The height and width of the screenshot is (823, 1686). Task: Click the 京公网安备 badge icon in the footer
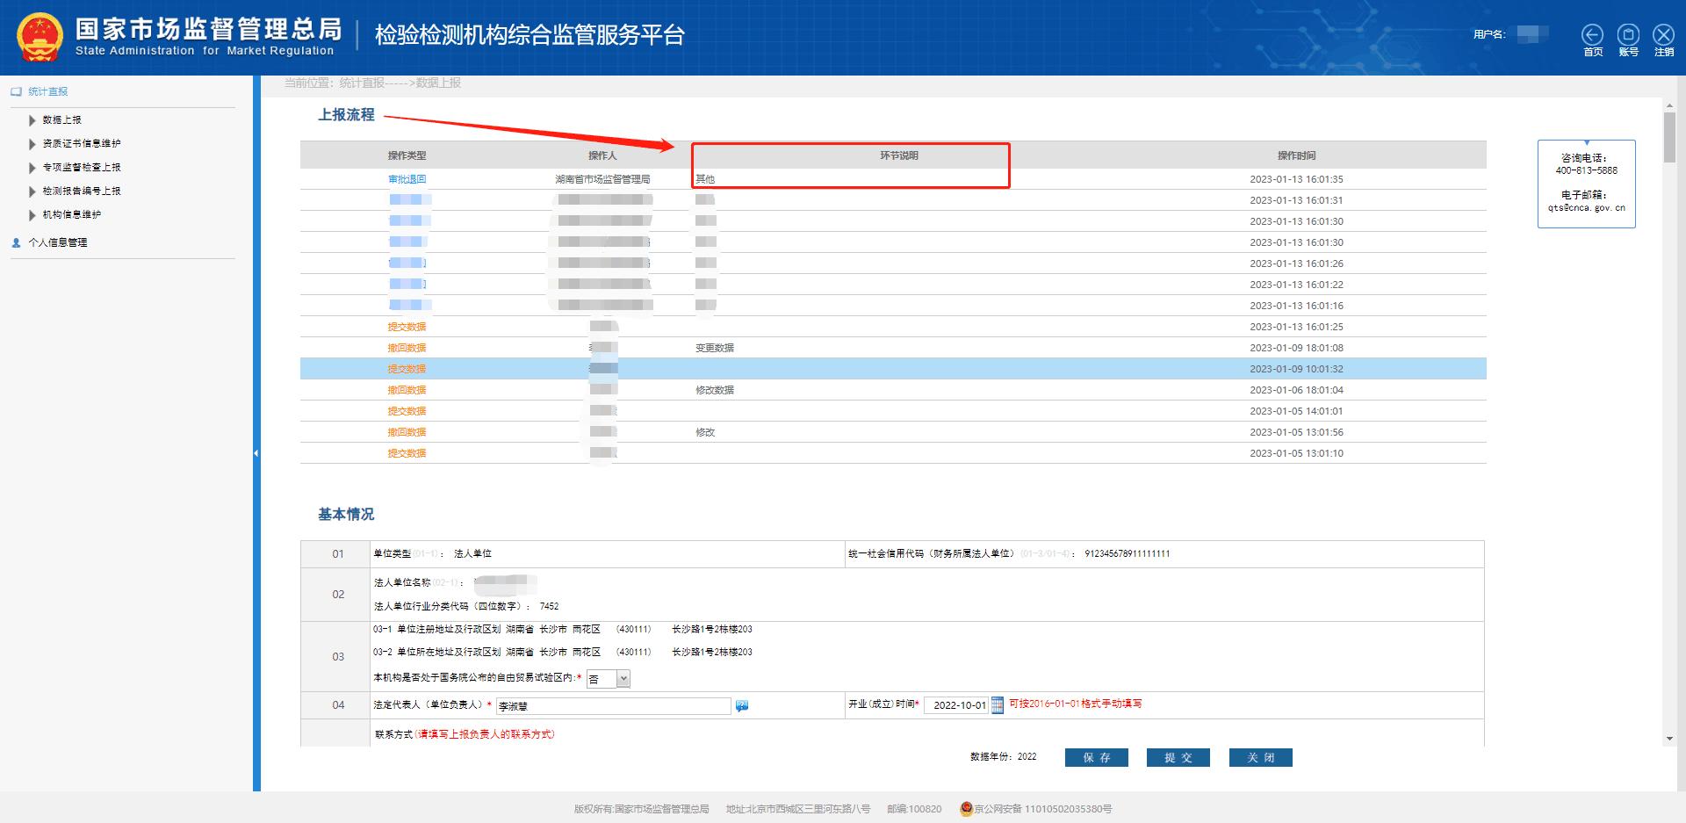[x=964, y=809]
